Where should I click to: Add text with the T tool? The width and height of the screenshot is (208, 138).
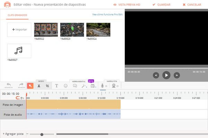(57, 86)
